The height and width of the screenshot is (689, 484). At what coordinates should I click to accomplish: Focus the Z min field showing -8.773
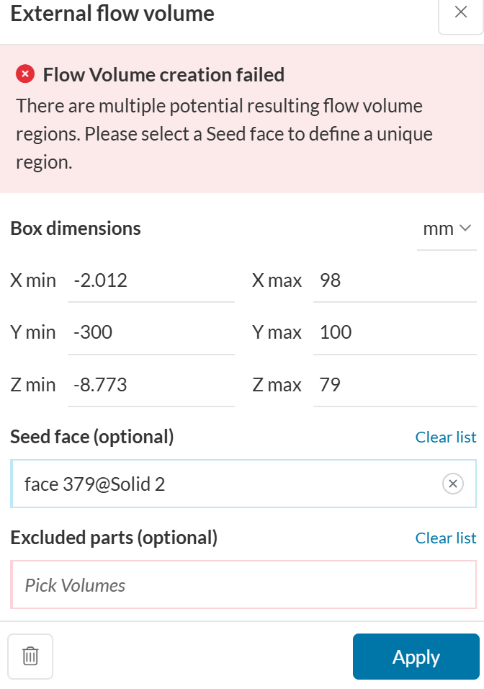[151, 385]
